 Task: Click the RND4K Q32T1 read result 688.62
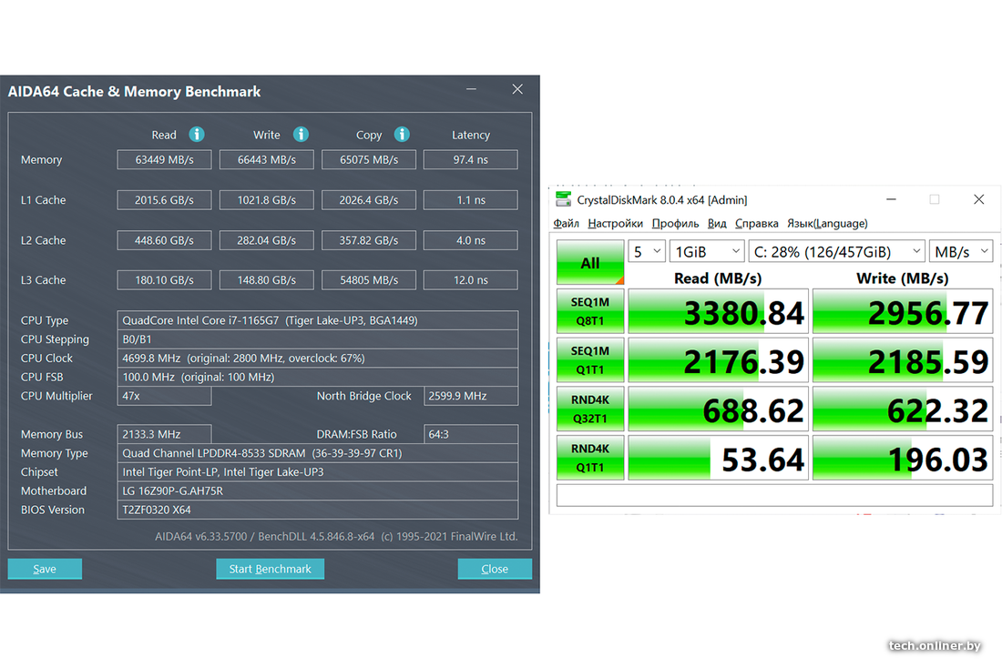tap(719, 409)
